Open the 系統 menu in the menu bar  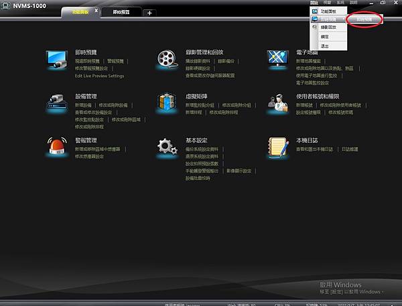[340, 3]
